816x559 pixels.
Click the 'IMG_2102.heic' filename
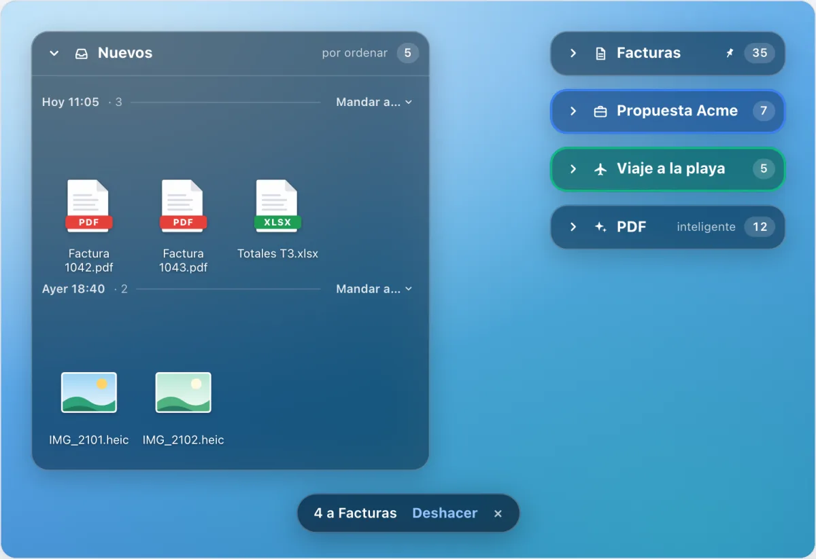[x=184, y=439]
